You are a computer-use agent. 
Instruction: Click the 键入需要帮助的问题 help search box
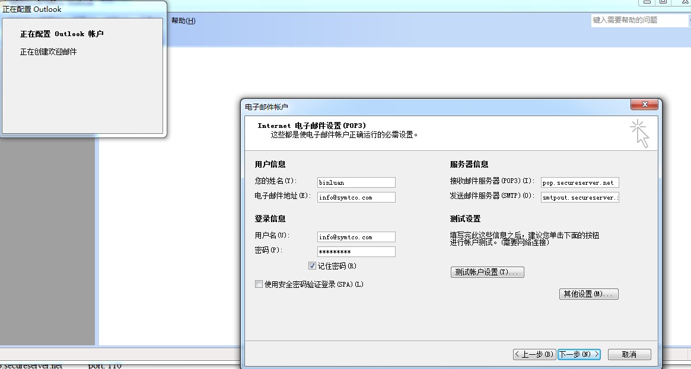(639, 20)
